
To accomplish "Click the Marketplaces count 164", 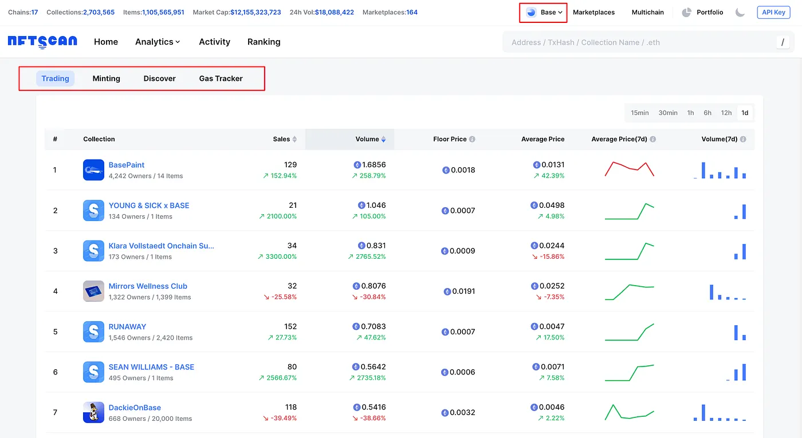I will [x=412, y=12].
